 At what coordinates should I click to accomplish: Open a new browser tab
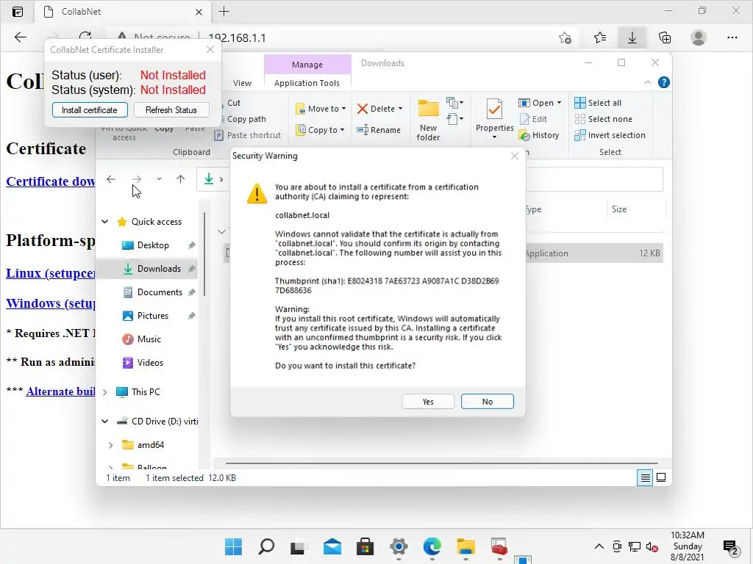[224, 12]
